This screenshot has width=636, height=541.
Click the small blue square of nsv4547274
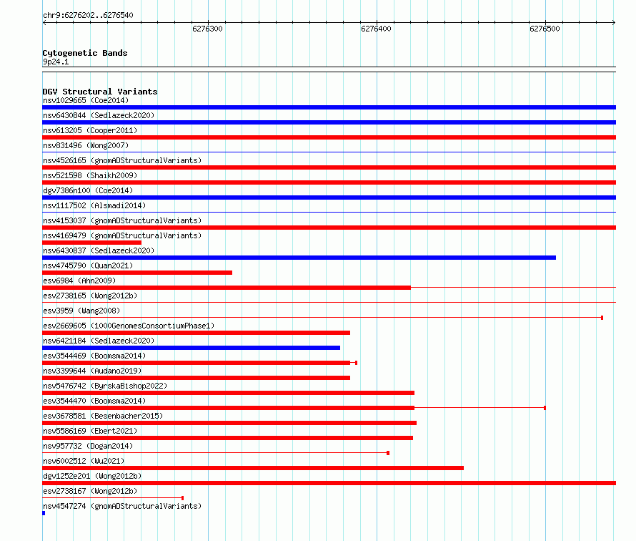tap(44, 513)
